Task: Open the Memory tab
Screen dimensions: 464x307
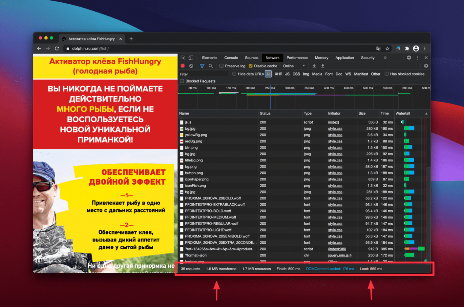Action: pyautogui.click(x=321, y=57)
